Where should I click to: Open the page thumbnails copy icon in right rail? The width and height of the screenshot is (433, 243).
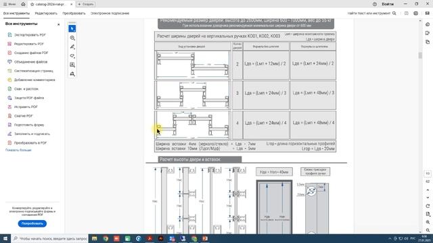point(428,42)
